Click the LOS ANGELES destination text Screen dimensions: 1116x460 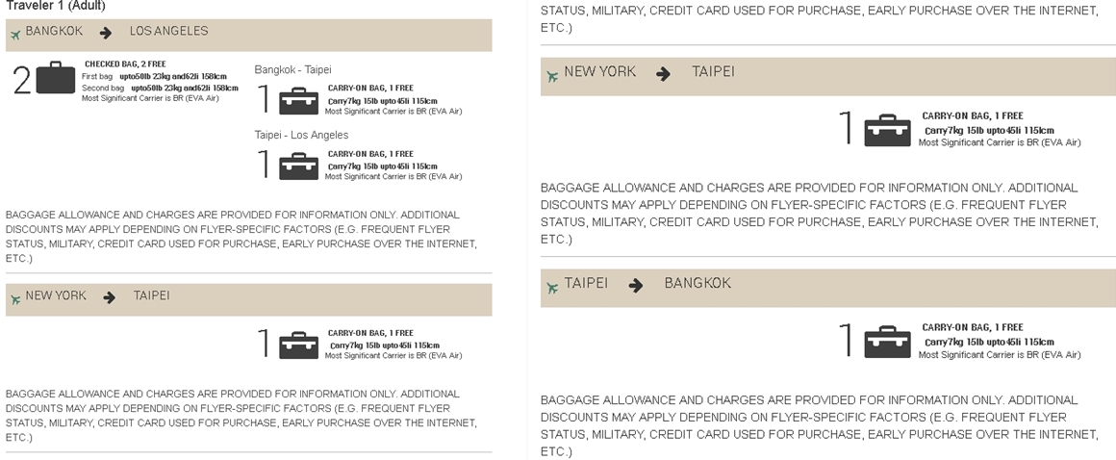(168, 31)
